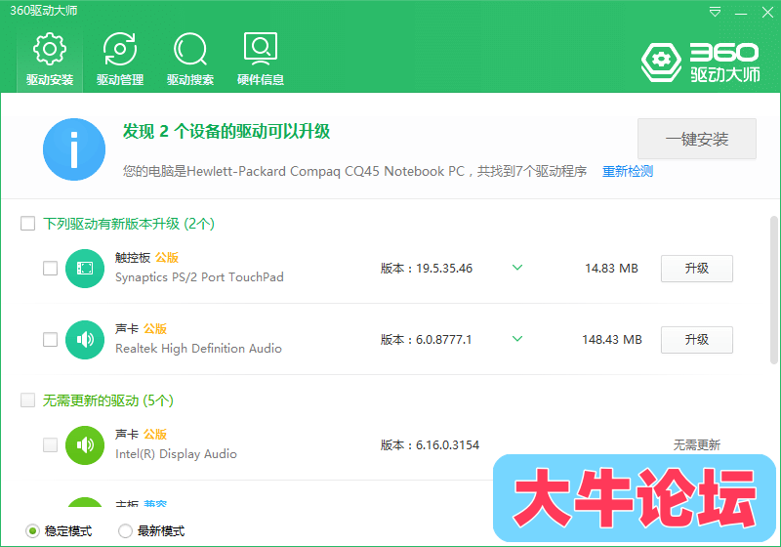Expand version dropdown for Realtek Audio
The height and width of the screenshot is (547, 781).
point(517,339)
